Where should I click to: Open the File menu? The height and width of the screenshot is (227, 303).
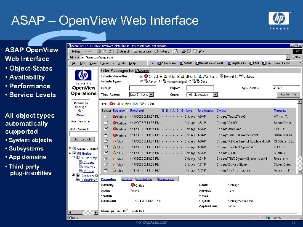pos(74,63)
